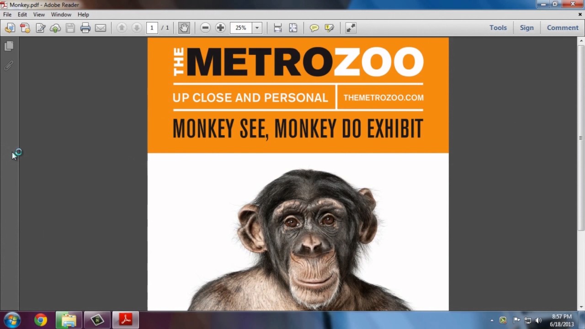Image resolution: width=585 pixels, height=329 pixels.
Task: Click the green recorder tray icon
Action: [503, 320]
